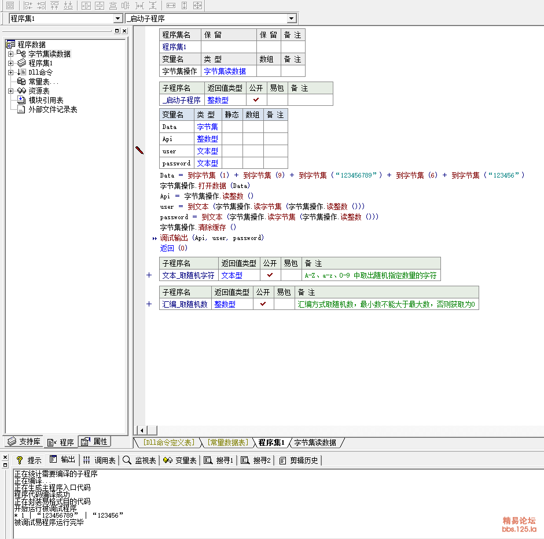This screenshot has width=544, height=539.
Task: Click the align-top toolbar icon
Action: pos(55,6)
